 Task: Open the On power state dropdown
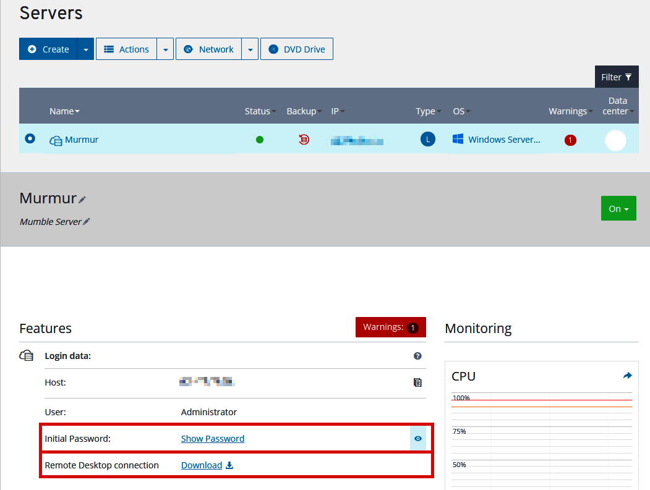[x=618, y=208]
